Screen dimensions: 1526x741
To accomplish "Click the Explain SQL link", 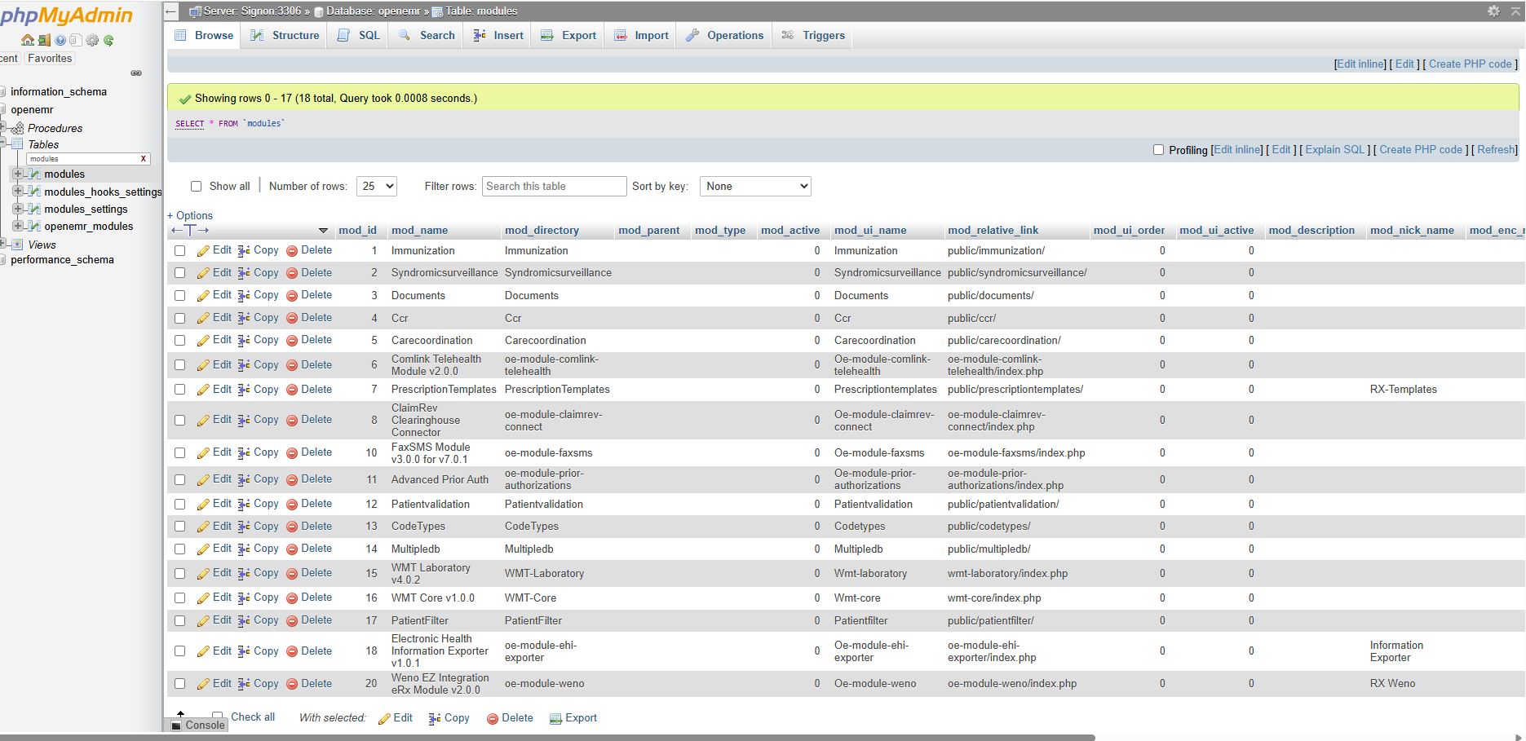I will (x=1334, y=150).
